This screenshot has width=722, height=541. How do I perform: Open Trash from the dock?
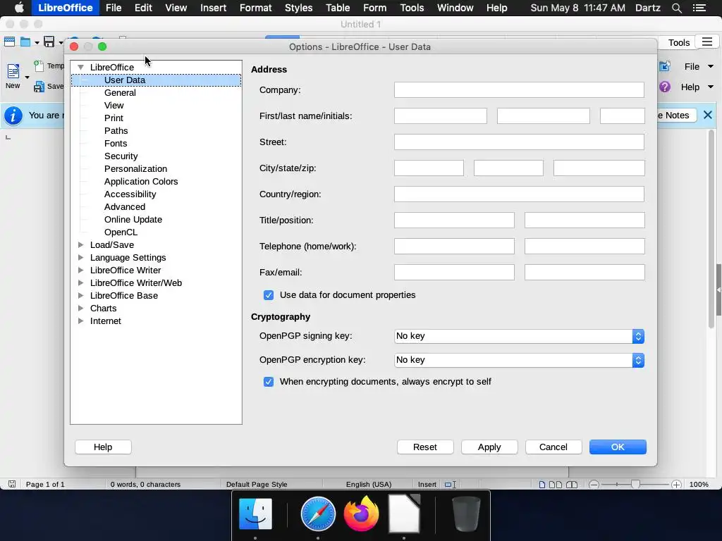pyautogui.click(x=466, y=514)
